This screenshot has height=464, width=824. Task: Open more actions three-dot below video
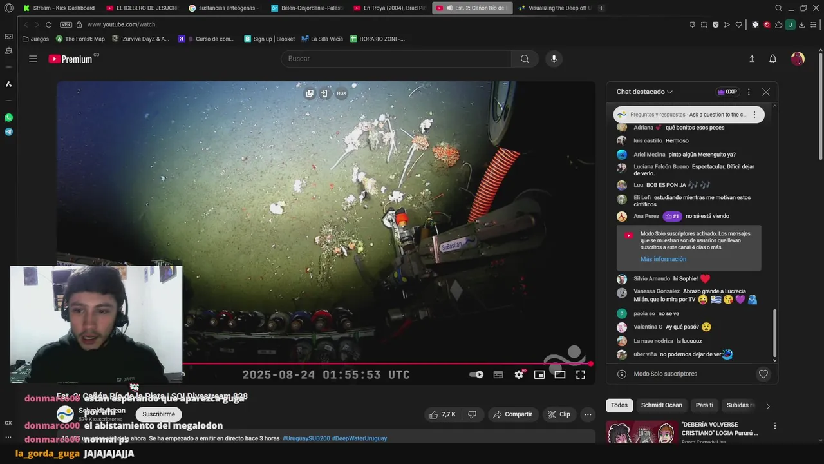[x=588, y=414]
